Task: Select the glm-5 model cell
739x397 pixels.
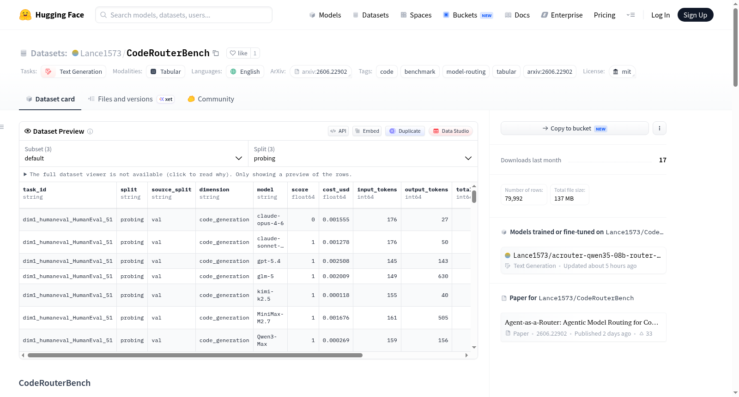Action: (270, 276)
